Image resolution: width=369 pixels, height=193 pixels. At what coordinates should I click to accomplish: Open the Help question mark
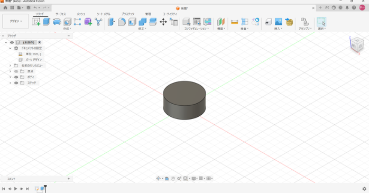[354, 7]
